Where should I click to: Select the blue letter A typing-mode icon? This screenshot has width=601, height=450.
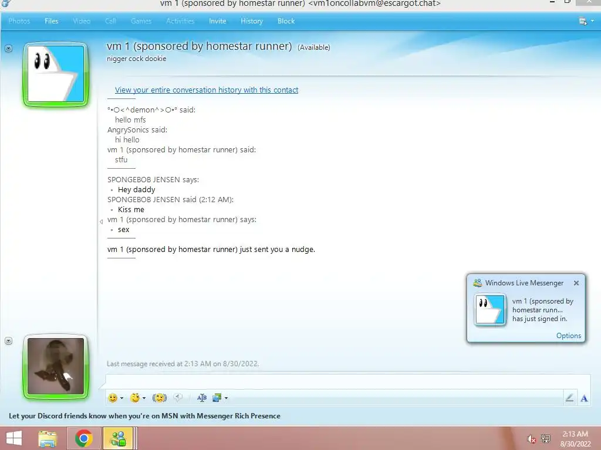click(x=584, y=398)
